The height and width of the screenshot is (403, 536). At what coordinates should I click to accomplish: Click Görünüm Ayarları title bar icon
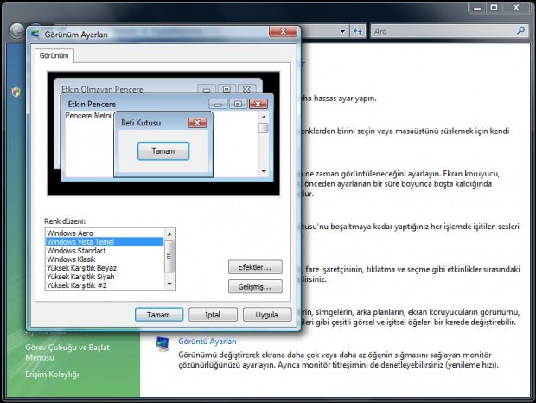35,35
